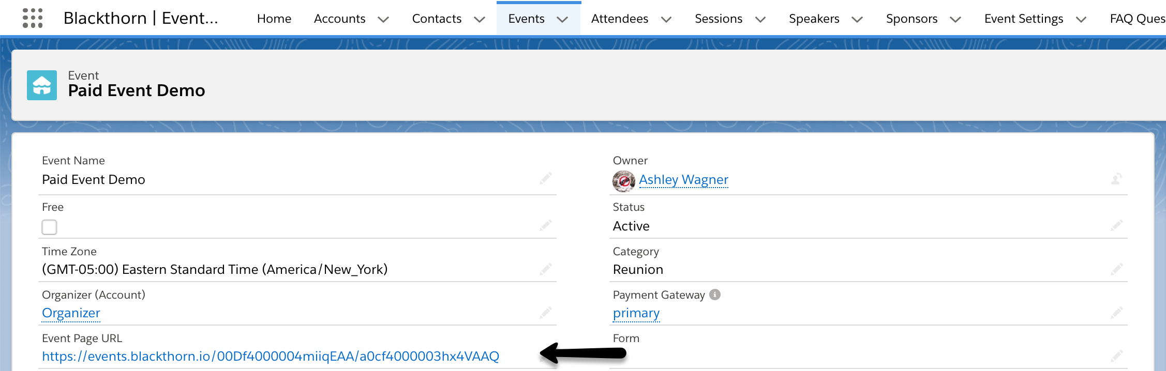This screenshot has width=1166, height=371.
Task: Edit the Status field pencil icon
Action: coord(1116,225)
